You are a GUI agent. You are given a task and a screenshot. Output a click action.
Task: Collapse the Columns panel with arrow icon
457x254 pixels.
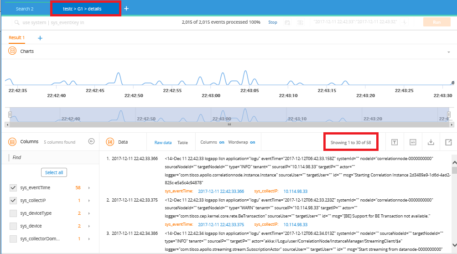91,142
